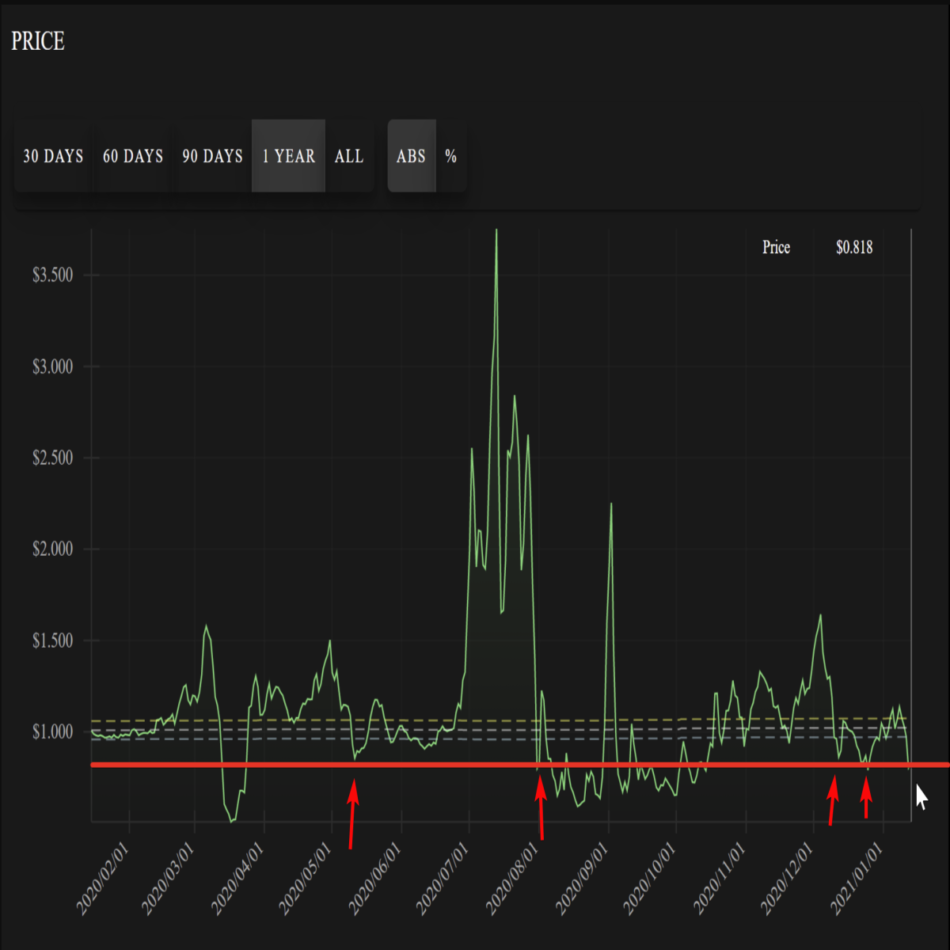Toggle percent (%) display mode

451,156
